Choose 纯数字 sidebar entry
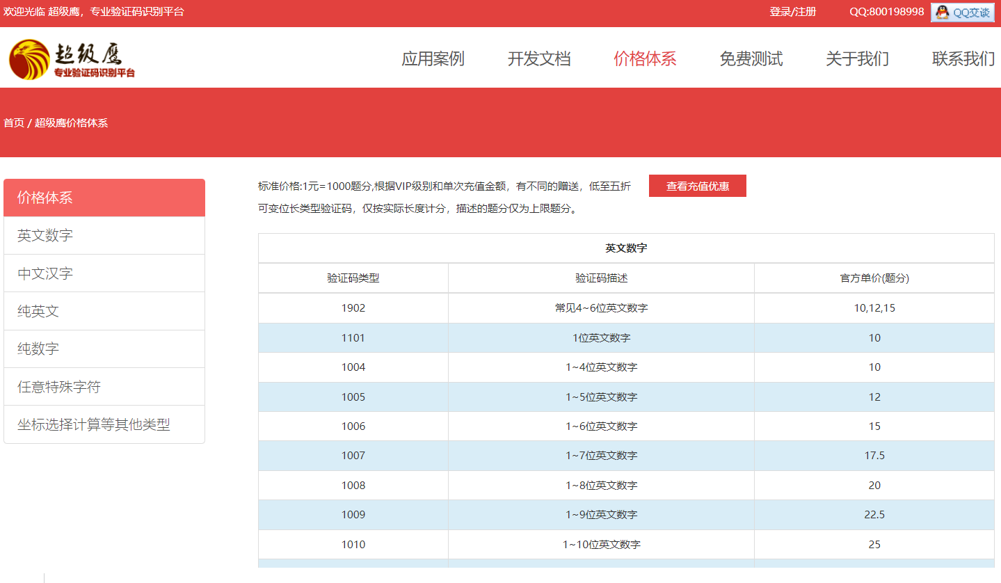 104,349
